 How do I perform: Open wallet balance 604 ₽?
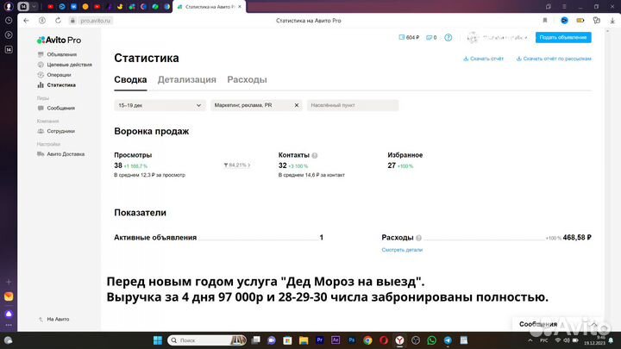point(409,38)
